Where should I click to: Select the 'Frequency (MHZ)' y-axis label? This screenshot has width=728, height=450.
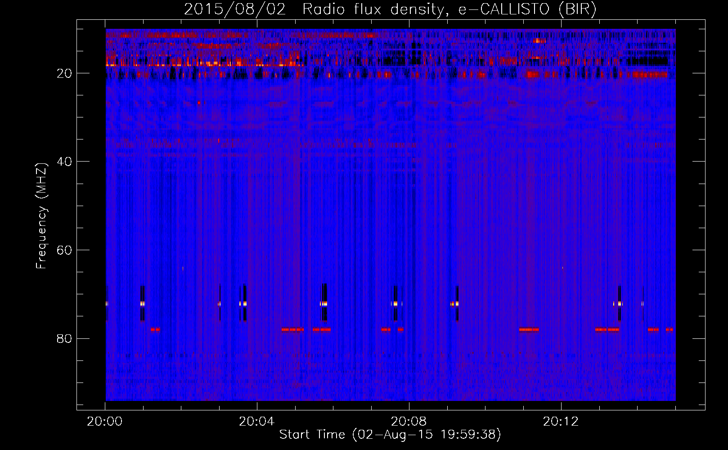point(41,216)
